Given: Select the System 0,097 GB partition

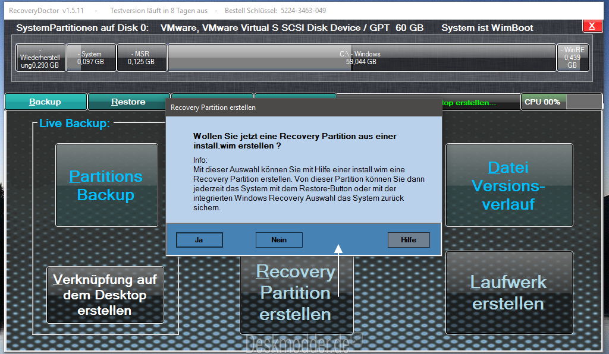Looking at the screenshot, I should pyautogui.click(x=91, y=58).
